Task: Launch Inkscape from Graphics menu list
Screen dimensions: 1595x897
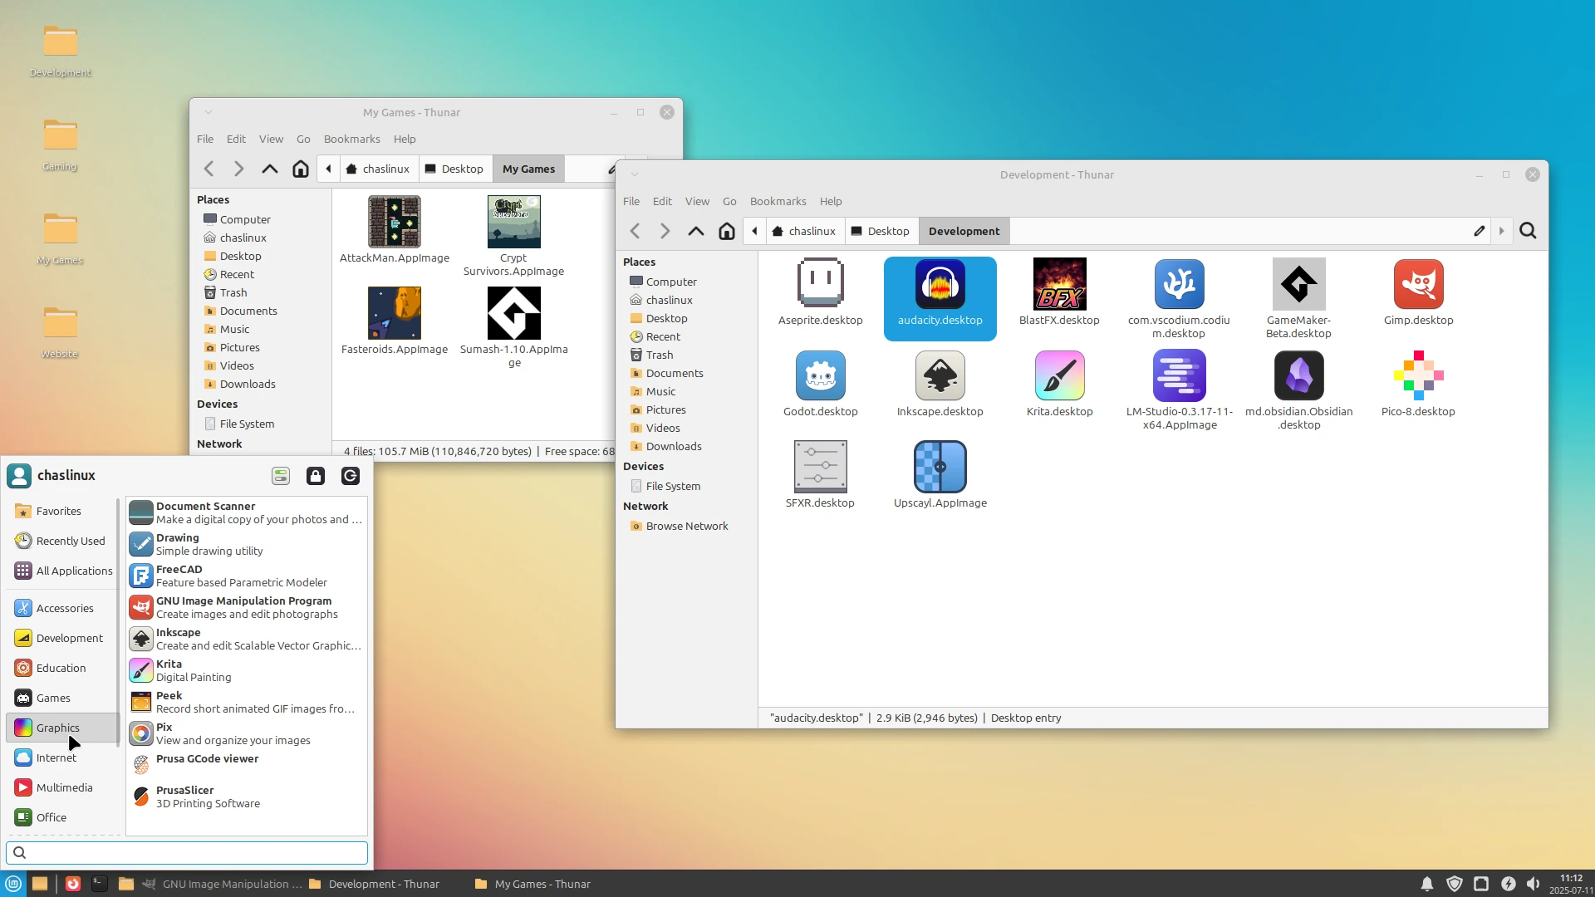Action: click(246, 639)
